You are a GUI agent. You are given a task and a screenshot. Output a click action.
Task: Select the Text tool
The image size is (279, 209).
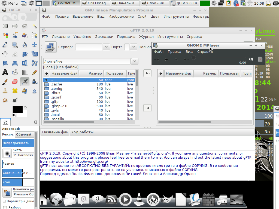coord(5,72)
